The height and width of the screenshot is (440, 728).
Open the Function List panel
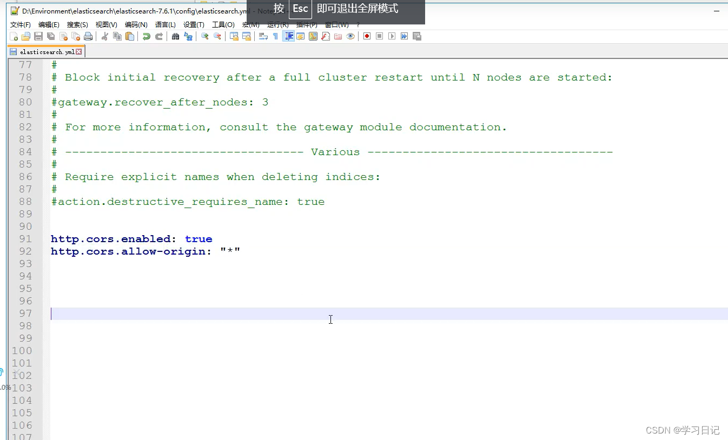(326, 36)
